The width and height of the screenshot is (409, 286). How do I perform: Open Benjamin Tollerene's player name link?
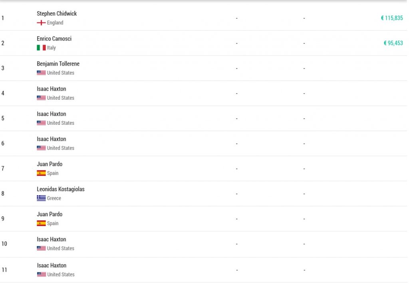click(58, 64)
